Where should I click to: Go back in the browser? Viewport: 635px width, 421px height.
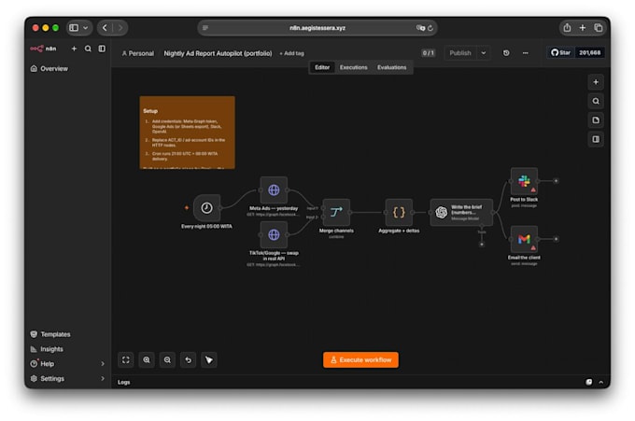pyautogui.click(x=105, y=27)
